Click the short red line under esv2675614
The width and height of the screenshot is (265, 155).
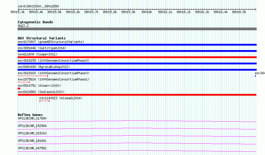24,82
